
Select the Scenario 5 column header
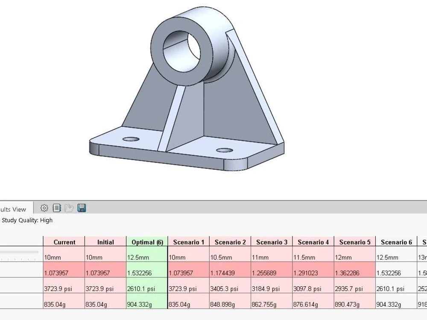tap(354, 242)
